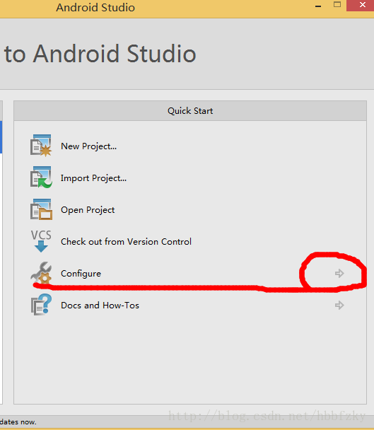Image resolution: width=374 pixels, height=430 pixels.
Task: Click the Open Project folder icon
Action: tap(41, 209)
